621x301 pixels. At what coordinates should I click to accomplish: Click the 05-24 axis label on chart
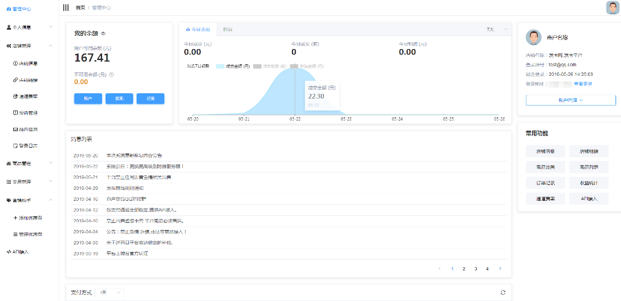(397, 119)
